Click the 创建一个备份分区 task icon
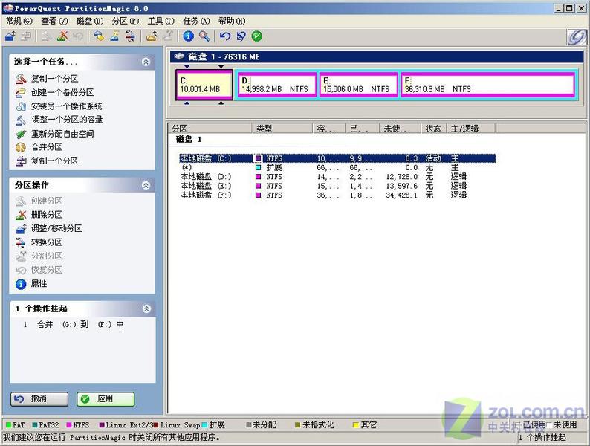 (21, 93)
